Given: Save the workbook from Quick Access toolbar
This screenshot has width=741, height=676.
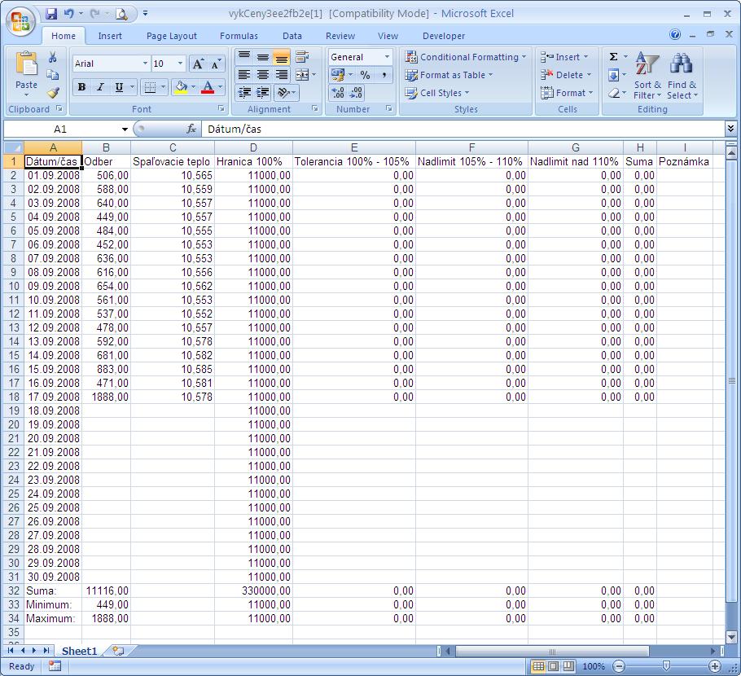Looking at the screenshot, I should 51,14.
